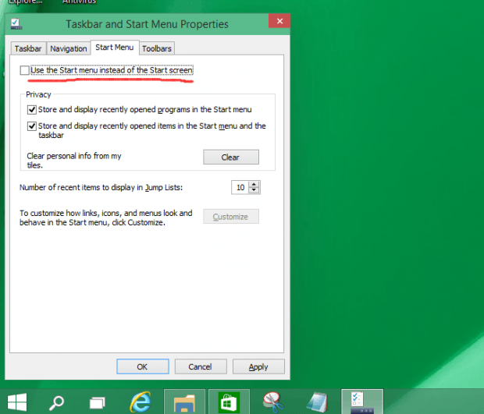Image resolution: width=484 pixels, height=414 pixels.
Task: Click the 'Clear personal info from my tiles' text
Action: pos(74,161)
